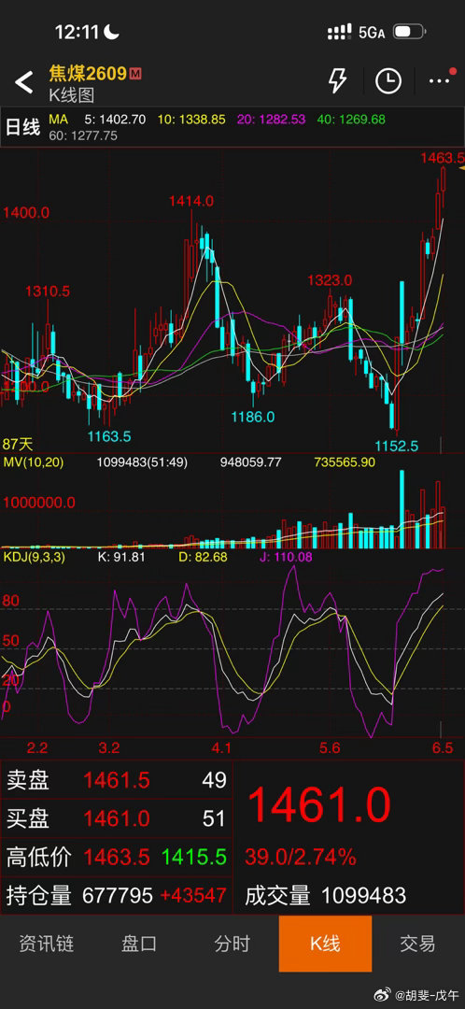The height and width of the screenshot is (1009, 465).
Task: Tap the MA 10: 1338.85 value
Action: pyautogui.click(x=191, y=119)
